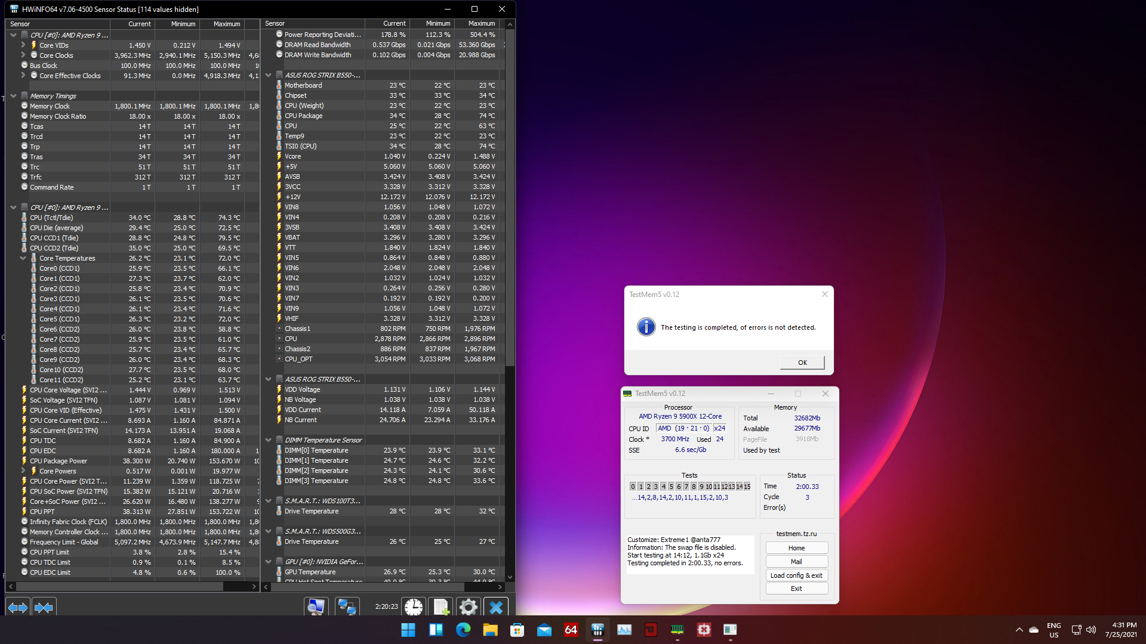
Task: Select the CPU (Tctl/Tdie) temperature row
Action: [x=132, y=218]
